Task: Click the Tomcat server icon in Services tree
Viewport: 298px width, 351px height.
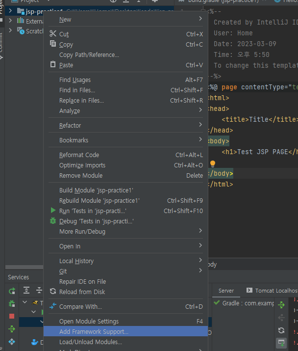Action: [x=35, y=303]
